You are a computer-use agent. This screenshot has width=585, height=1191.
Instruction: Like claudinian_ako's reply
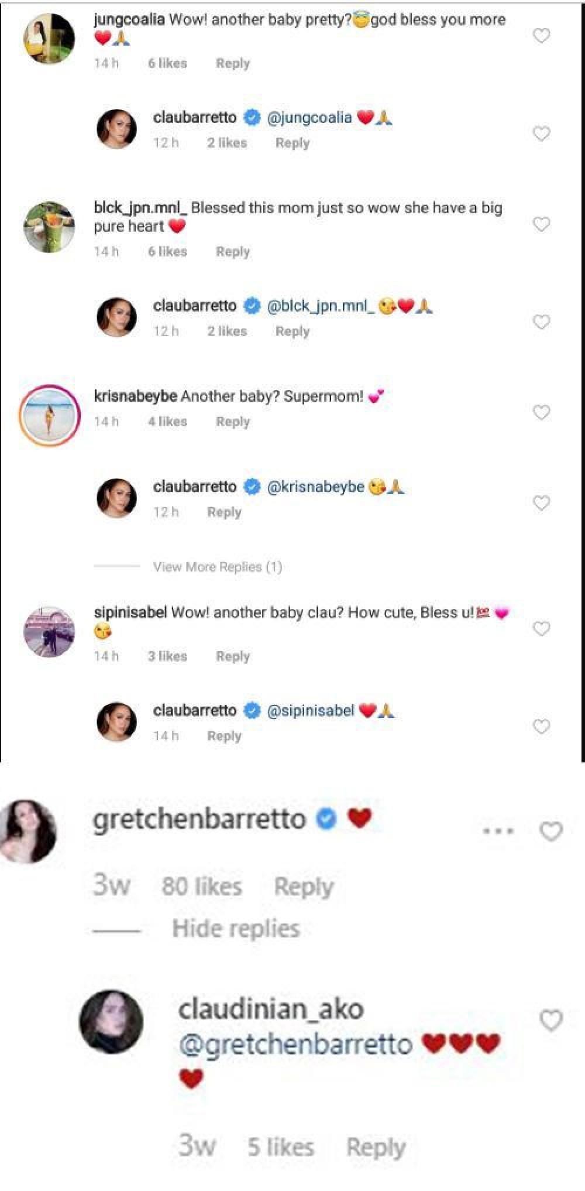click(x=550, y=1021)
